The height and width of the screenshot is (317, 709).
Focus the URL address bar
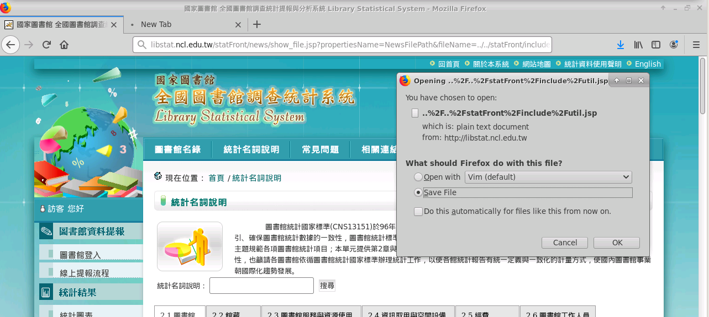[343, 45]
